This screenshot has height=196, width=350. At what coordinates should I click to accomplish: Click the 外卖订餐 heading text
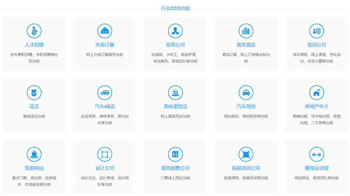click(x=104, y=45)
